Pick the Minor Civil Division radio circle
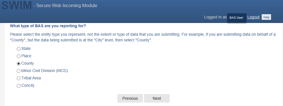 point(18,71)
